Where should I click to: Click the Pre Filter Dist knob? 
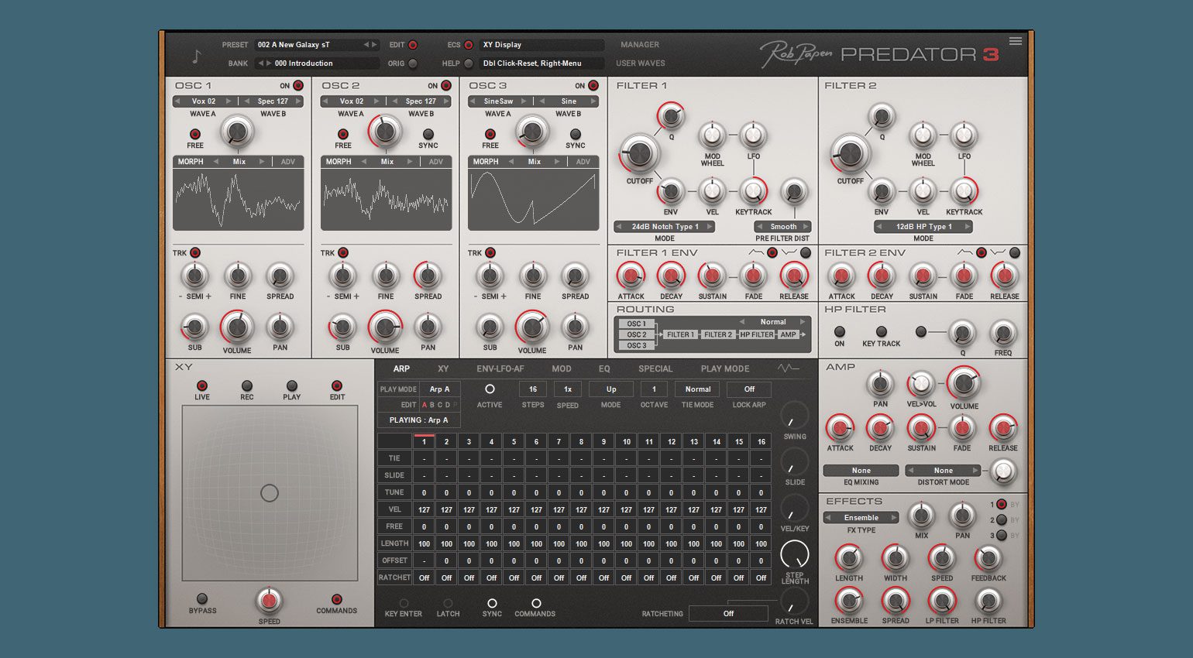click(x=793, y=191)
